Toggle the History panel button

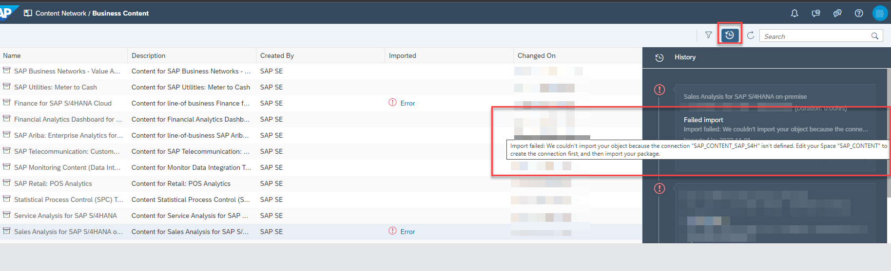pyautogui.click(x=730, y=35)
